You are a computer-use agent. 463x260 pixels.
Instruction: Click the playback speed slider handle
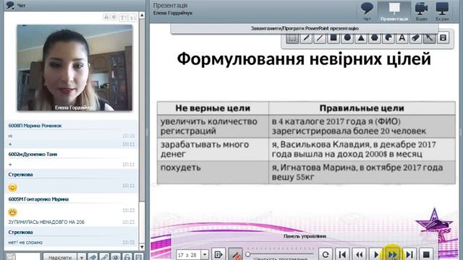pos(247,253)
